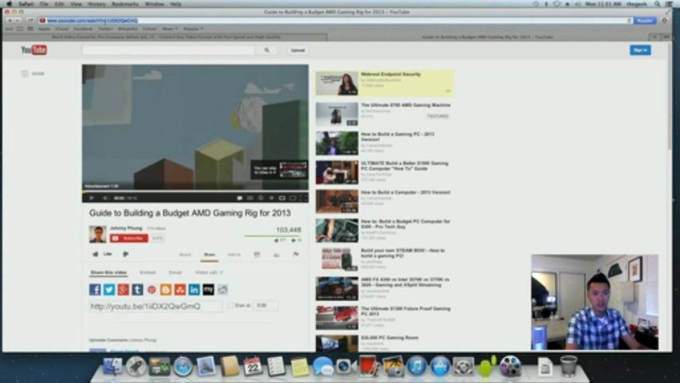The image size is (680, 383).
Task: Share the video on LinkedIn
Action: (194, 289)
